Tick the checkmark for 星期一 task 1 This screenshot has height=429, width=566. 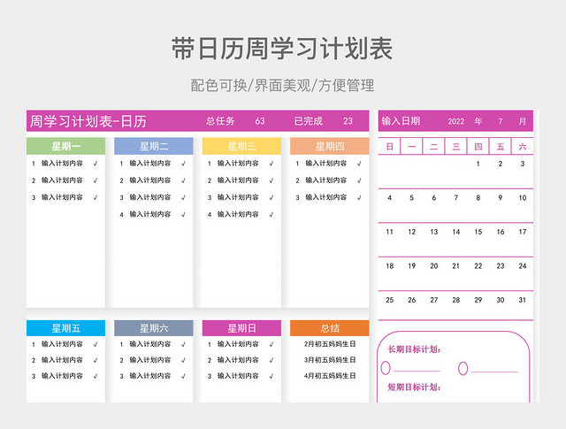96,164
